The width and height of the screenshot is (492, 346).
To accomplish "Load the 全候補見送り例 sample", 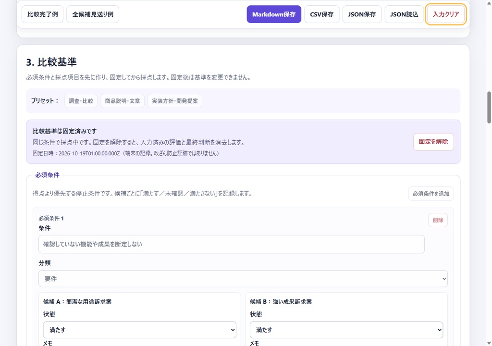I will [x=93, y=14].
